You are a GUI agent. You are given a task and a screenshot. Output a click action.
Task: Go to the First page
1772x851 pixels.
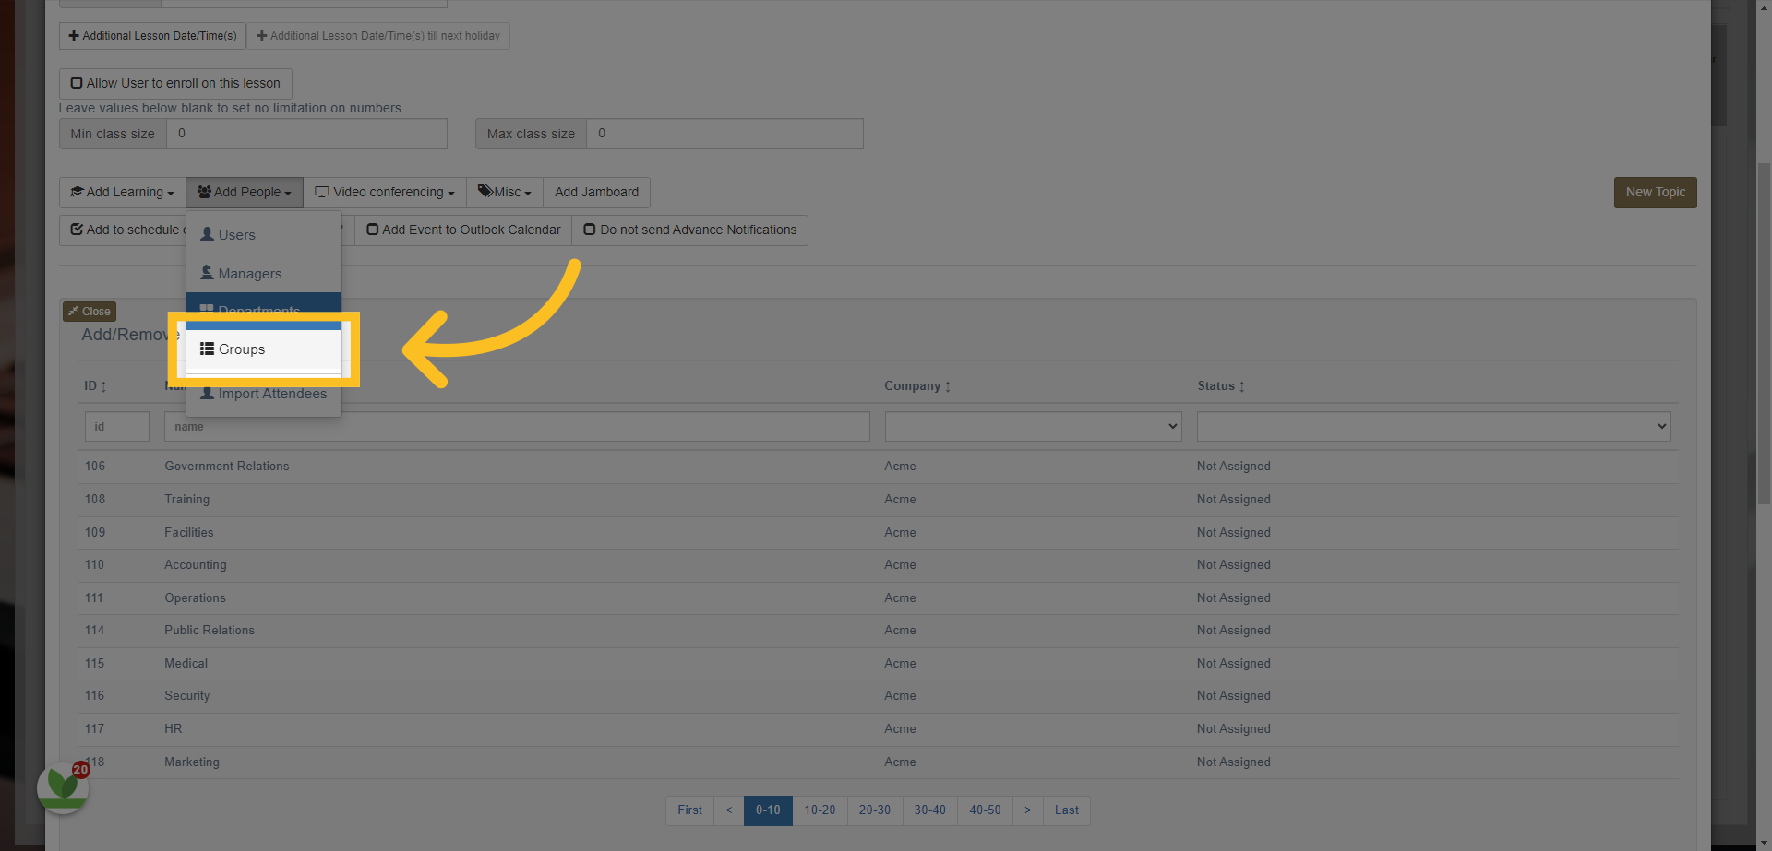[689, 810]
